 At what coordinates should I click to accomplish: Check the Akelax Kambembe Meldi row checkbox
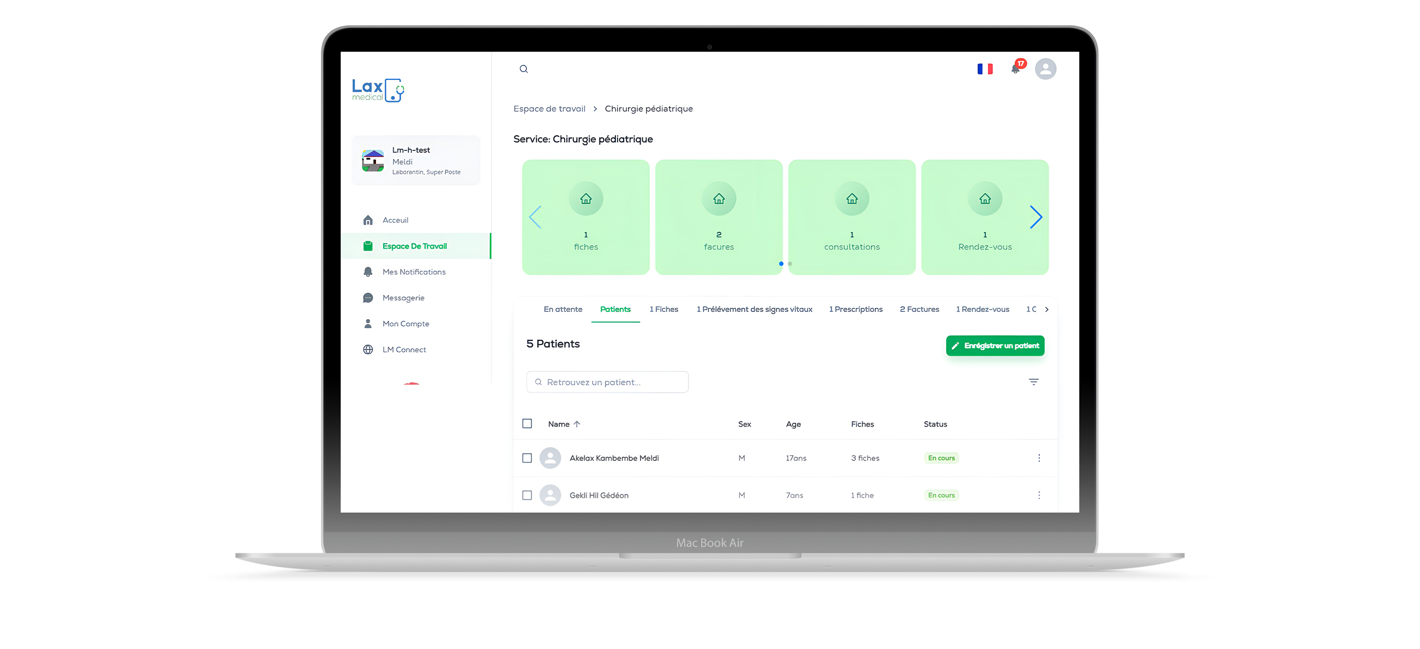click(527, 458)
